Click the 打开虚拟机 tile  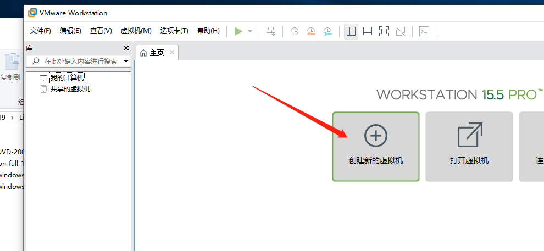469,146
